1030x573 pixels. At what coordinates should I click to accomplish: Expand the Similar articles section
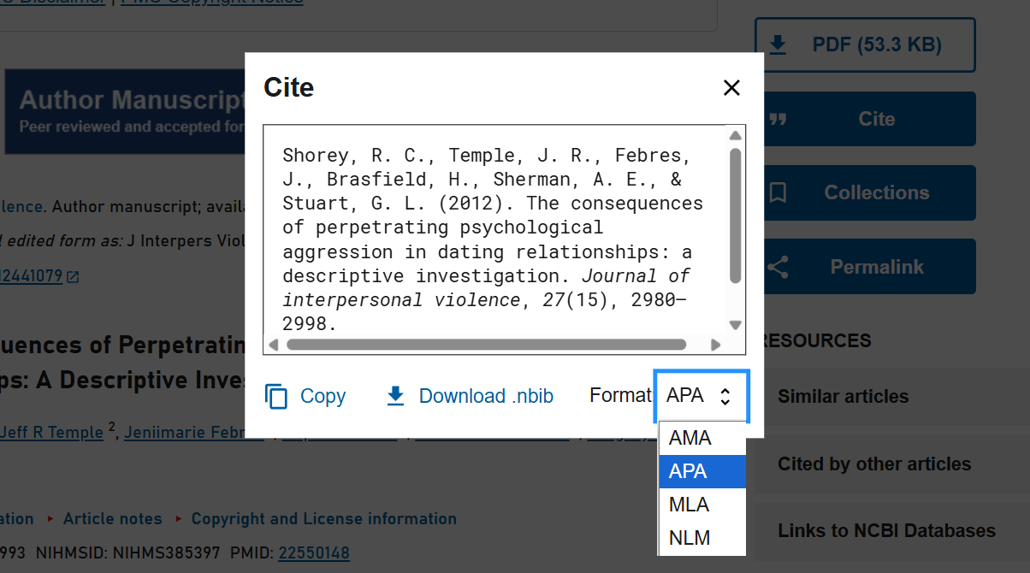[x=843, y=397]
